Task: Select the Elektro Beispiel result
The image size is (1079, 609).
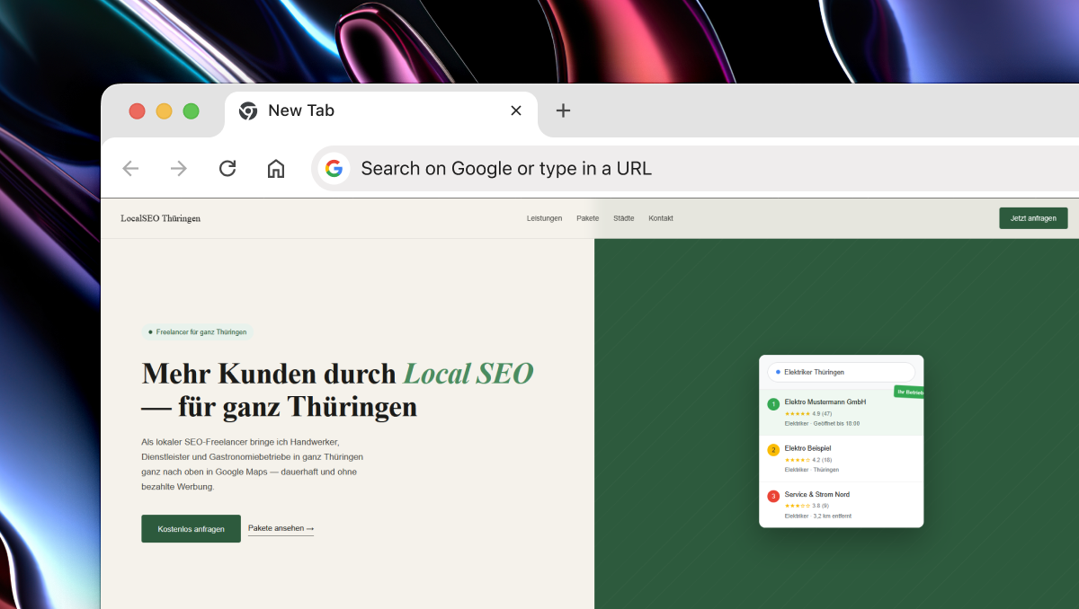Action: [841, 459]
